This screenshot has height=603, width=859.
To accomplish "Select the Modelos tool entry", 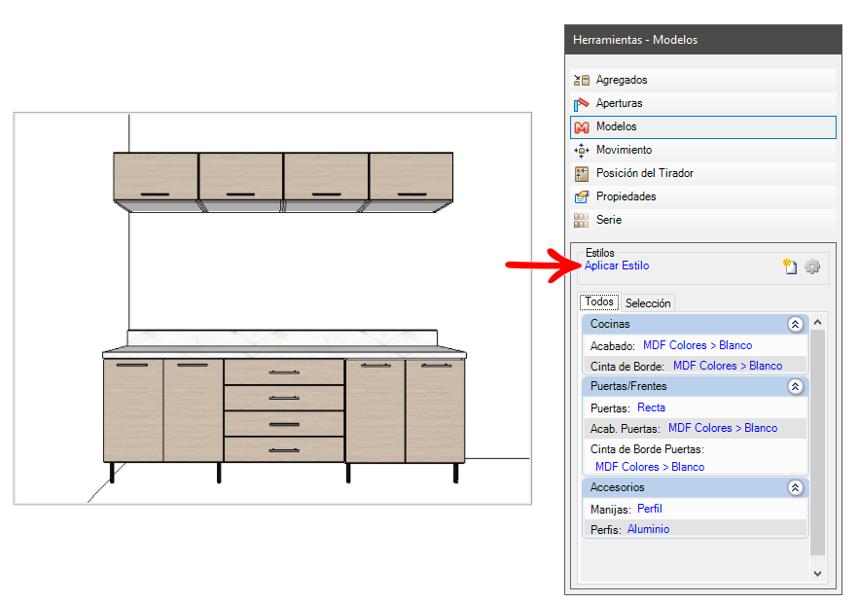I will click(x=703, y=127).
